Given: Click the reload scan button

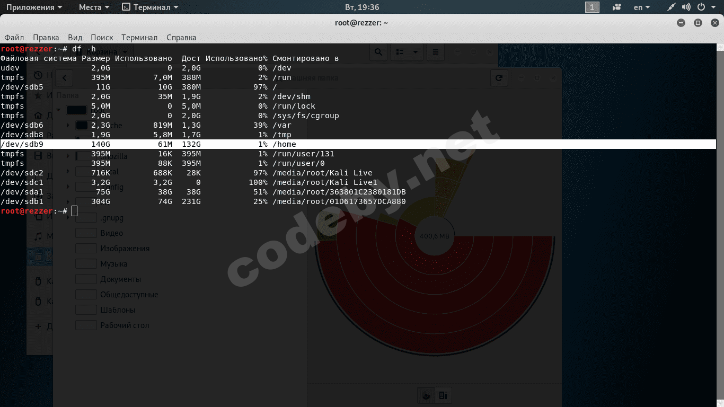Looking at the screenshot, I should (x=498, y=78).
